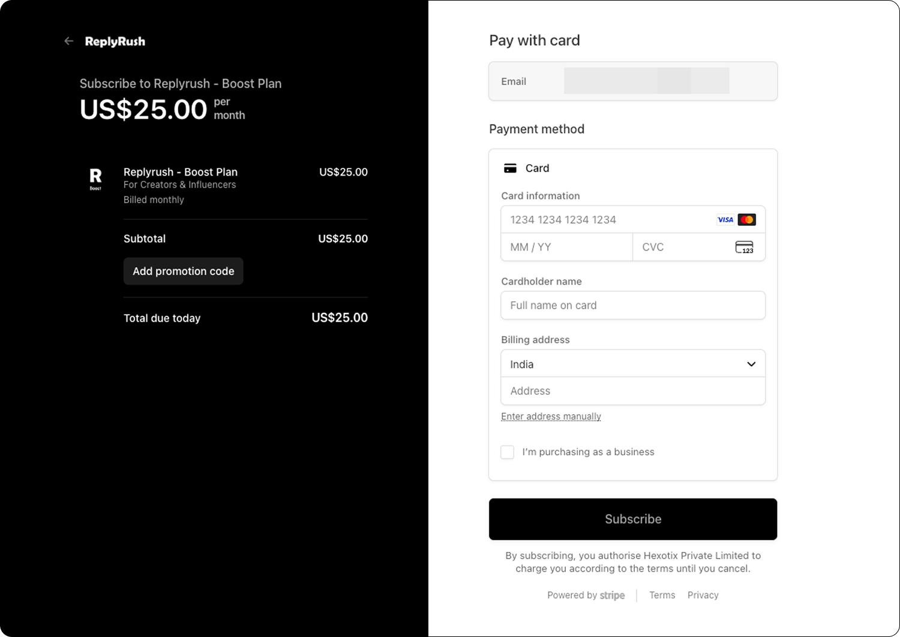
Task: Open the India country dropdown
Action: tap(633, 364)
